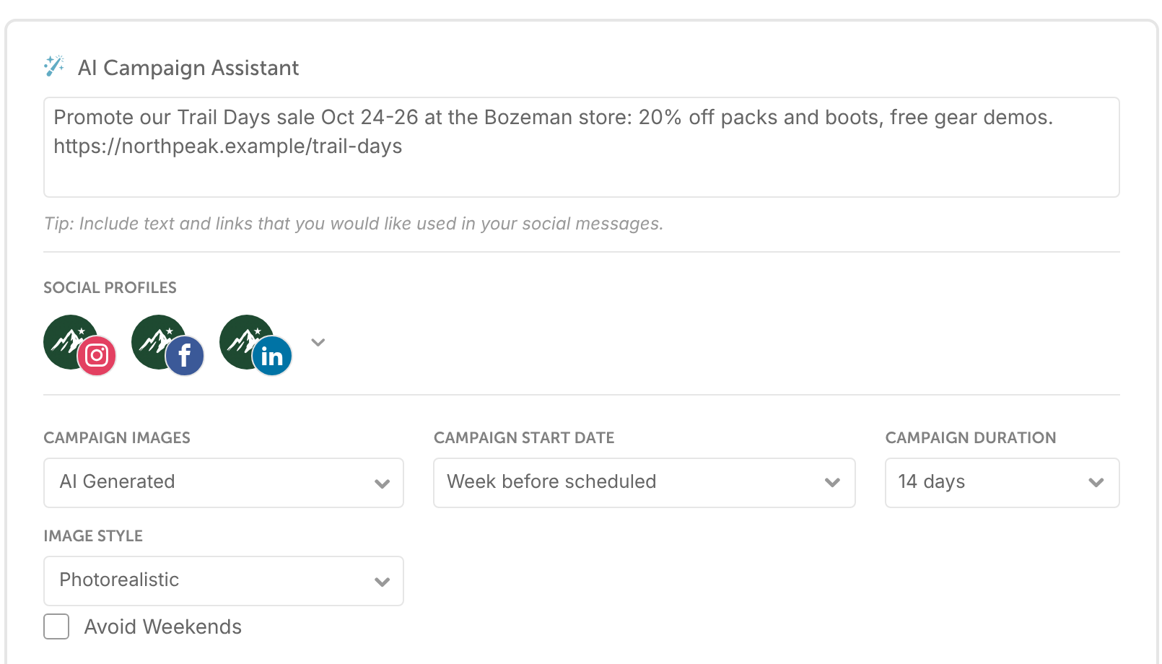
Task: Open the AI Generated campaign images dropdown
Action: pyautogui.click(x=224, y=483)
